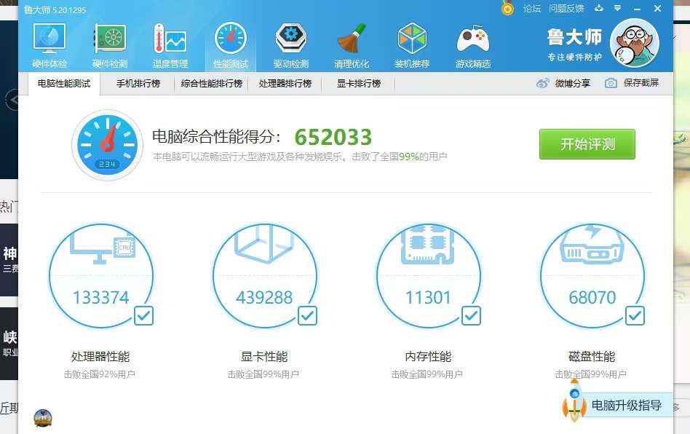Viewport: 690px width, 434px height.
Task: Click memory score 11301
Action: 428,298
